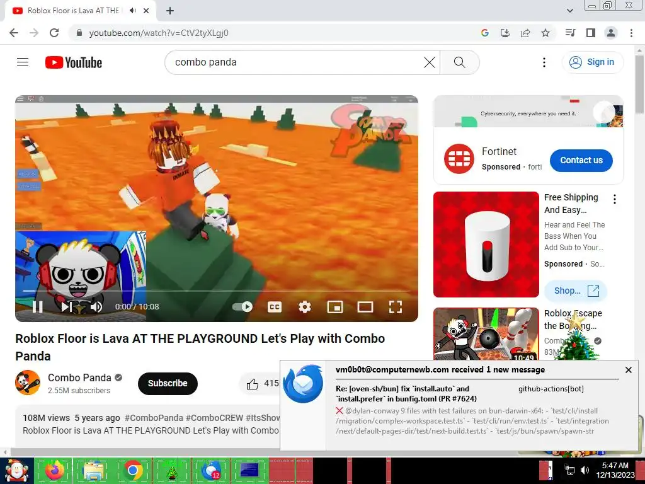The width and height of the screenshot is (645, 484).
Task: Open Christmas tree app in taskbar
Action: coord(171,470)
